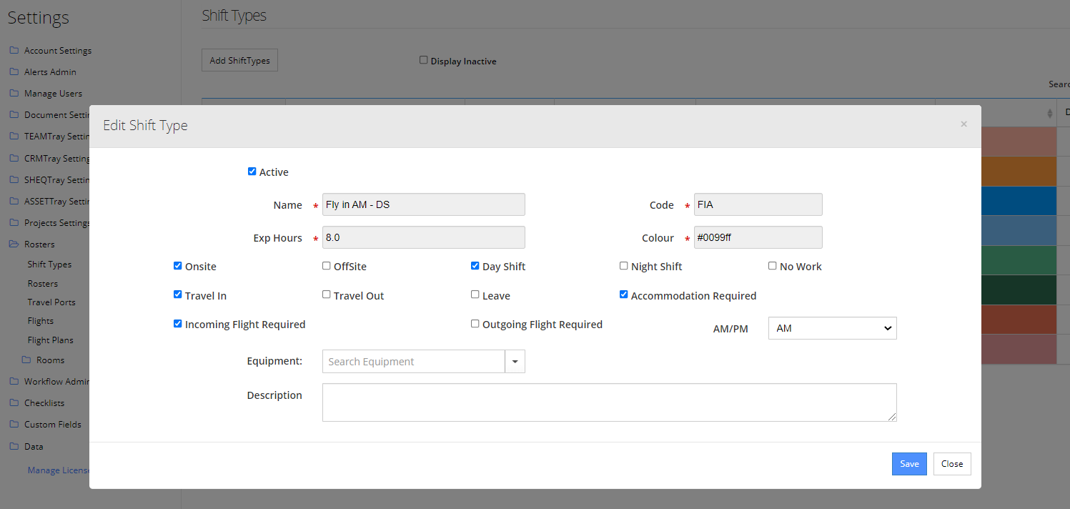The height and width of the screenshot is (509, 1070).
Task: Click the Workflow Admin folder icon
Action: tap(14, 382)
